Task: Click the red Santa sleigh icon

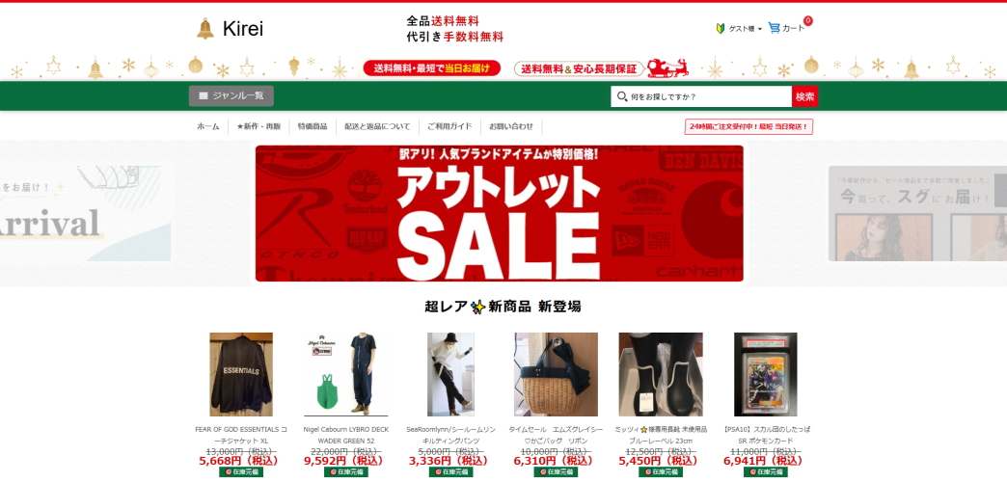Action: [x=667, y=67]
